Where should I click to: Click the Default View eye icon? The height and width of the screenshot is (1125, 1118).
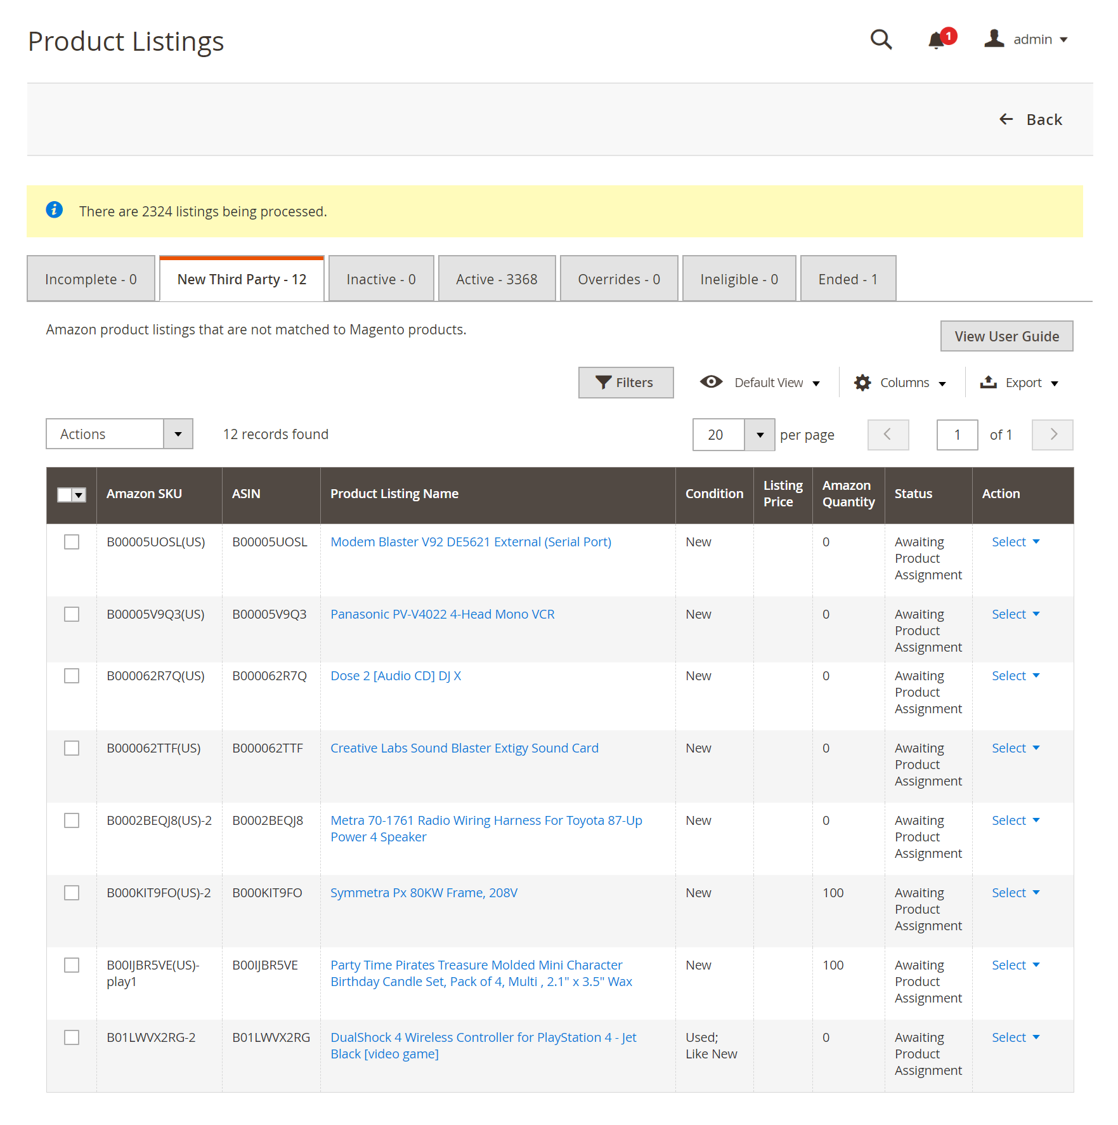coord(711,382)
